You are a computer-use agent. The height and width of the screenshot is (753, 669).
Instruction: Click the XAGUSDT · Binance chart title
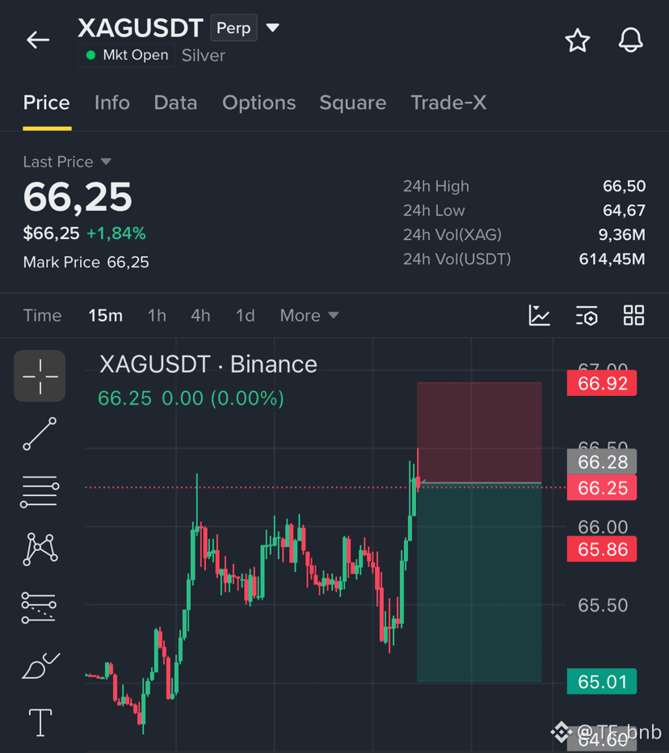(208, 364)
